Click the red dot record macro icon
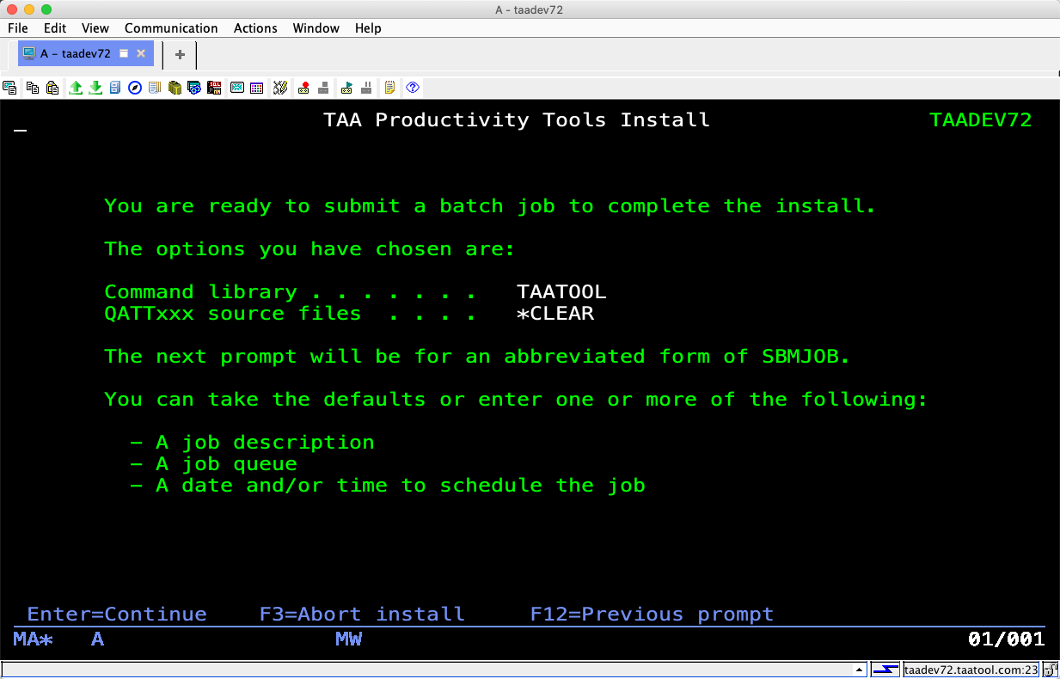 (303, 88)
